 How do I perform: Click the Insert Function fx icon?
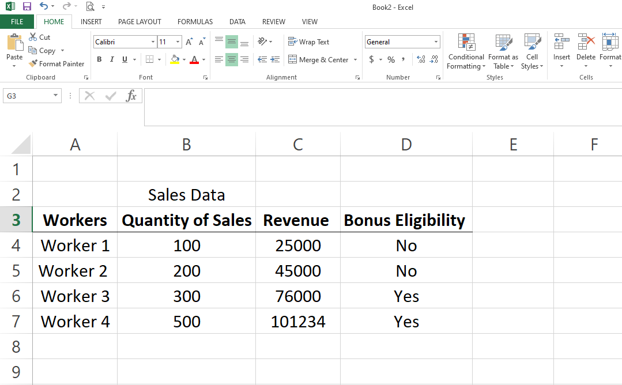[131, 96]
